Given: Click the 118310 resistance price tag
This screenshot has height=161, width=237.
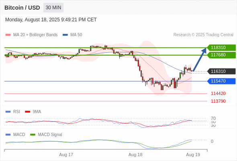Looking at the screenshot, I should click(x=221, y=47).
